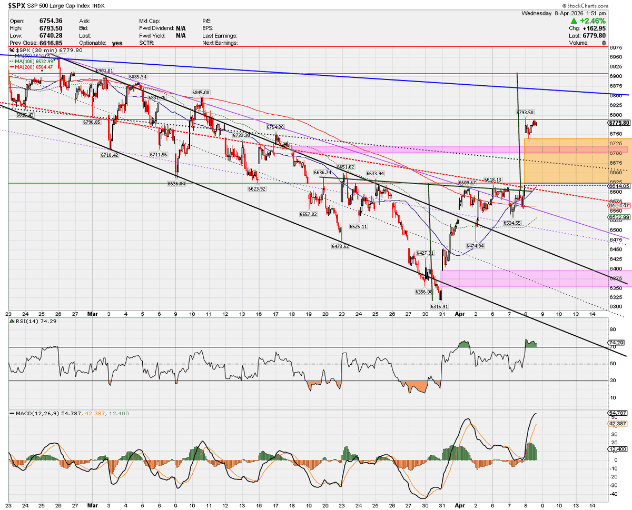632x510 pixels.
Task: Click the 6427.31 price label
Action: 424,253
